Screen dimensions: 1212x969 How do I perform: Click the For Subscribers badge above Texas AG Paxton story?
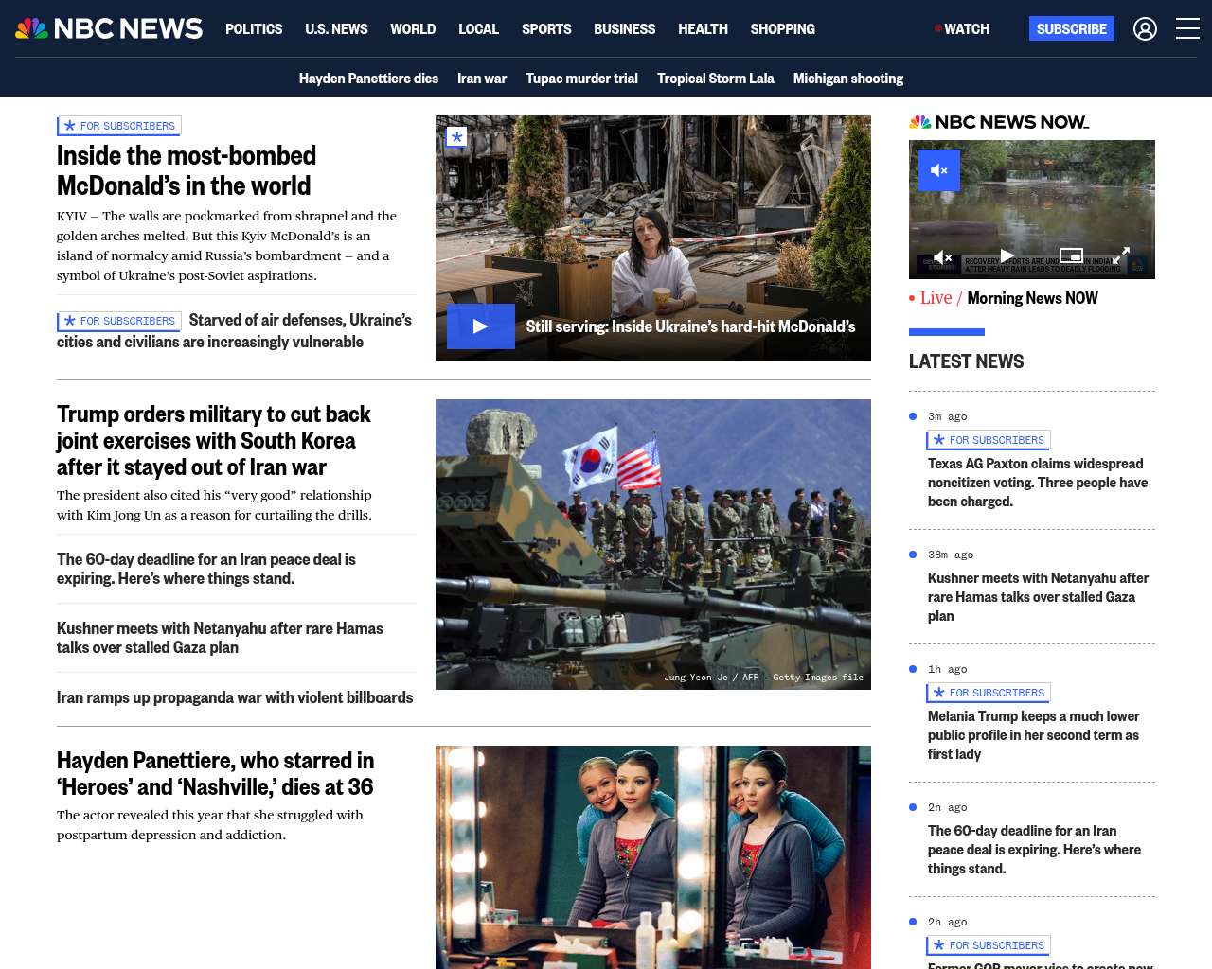tap(989, 440)
